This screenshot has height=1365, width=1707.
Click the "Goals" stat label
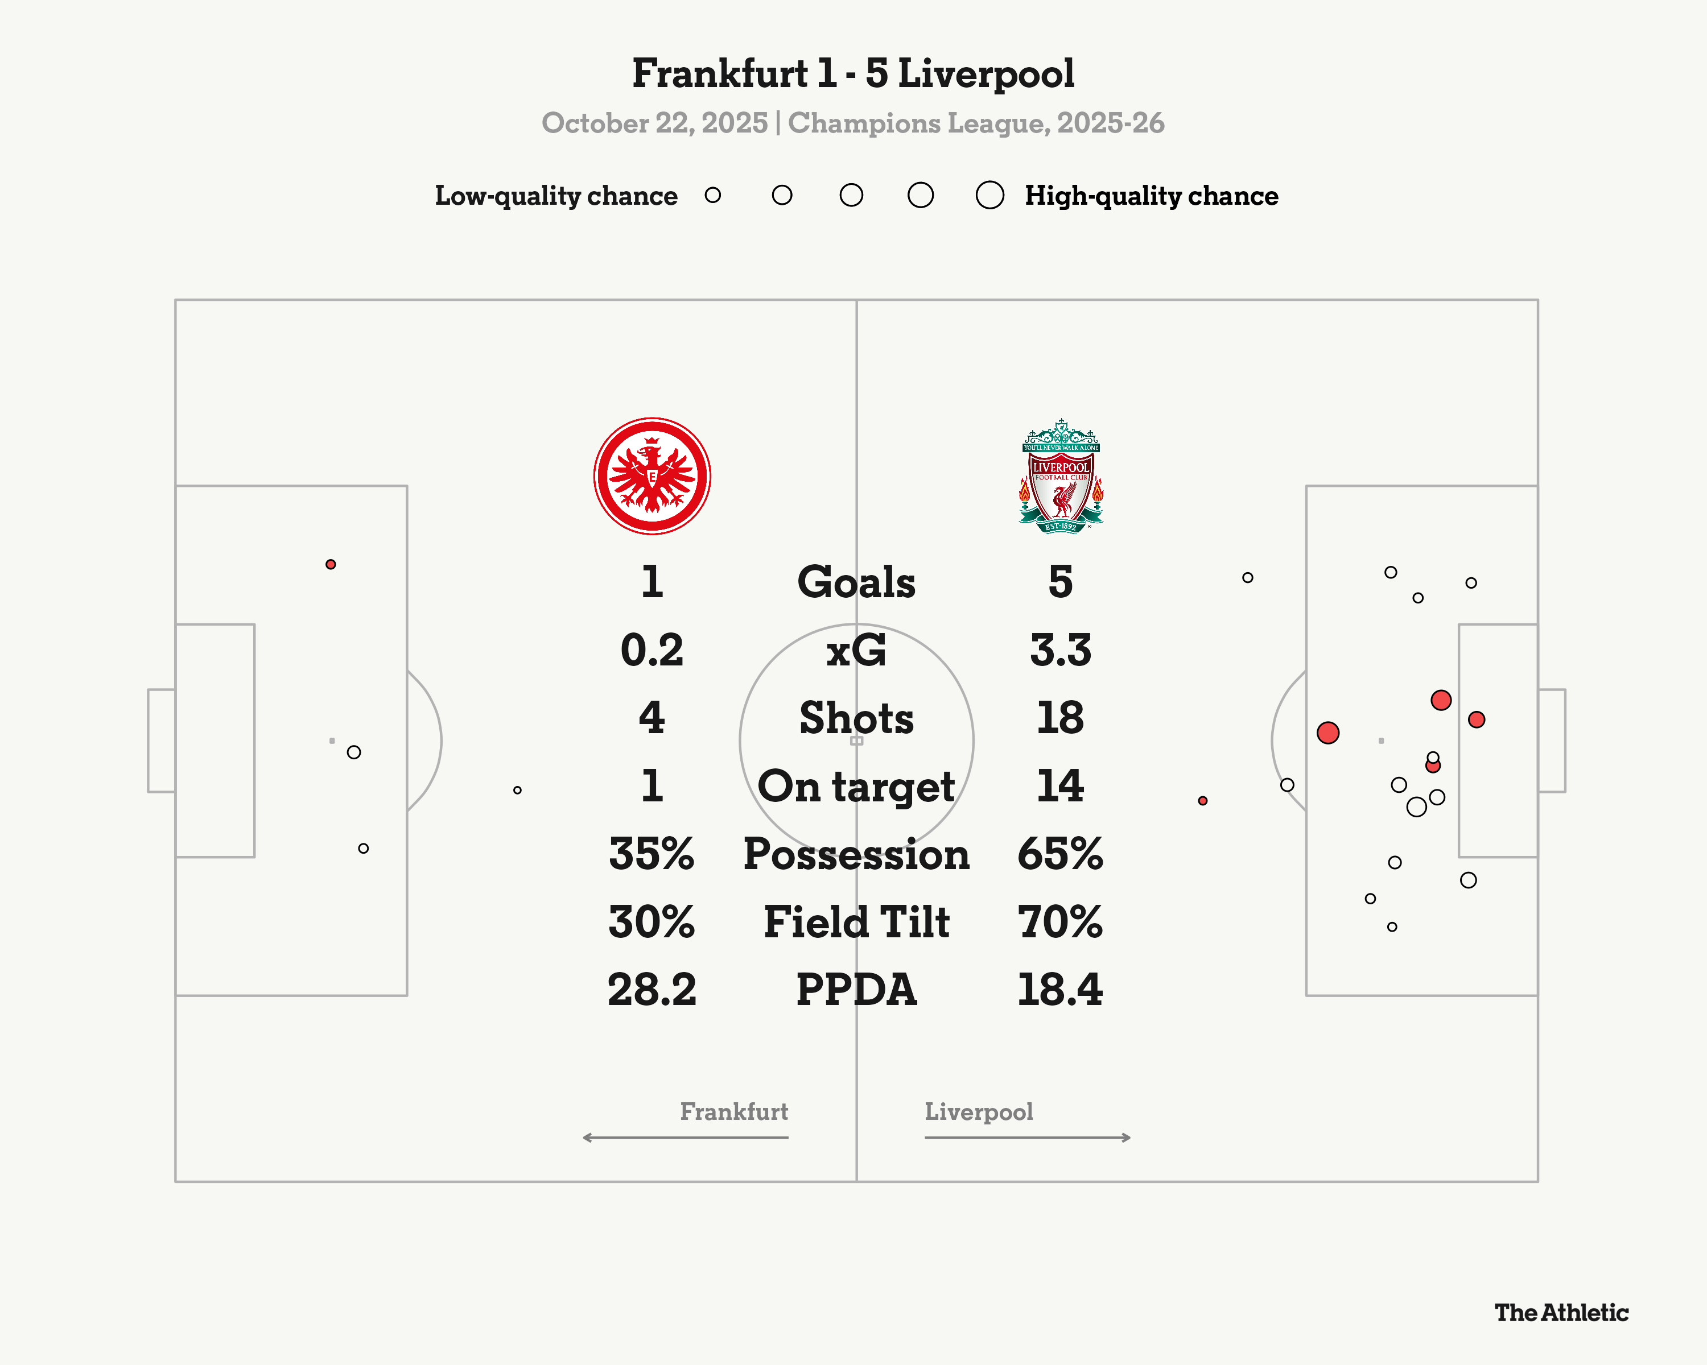pos(856,582)
